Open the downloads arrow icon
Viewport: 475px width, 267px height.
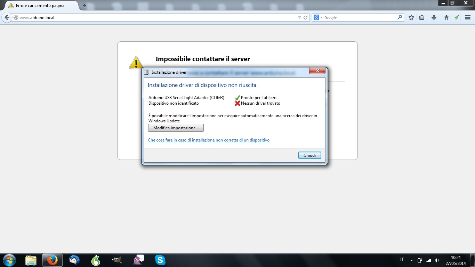pyautogui.click(x=434, y=17)
